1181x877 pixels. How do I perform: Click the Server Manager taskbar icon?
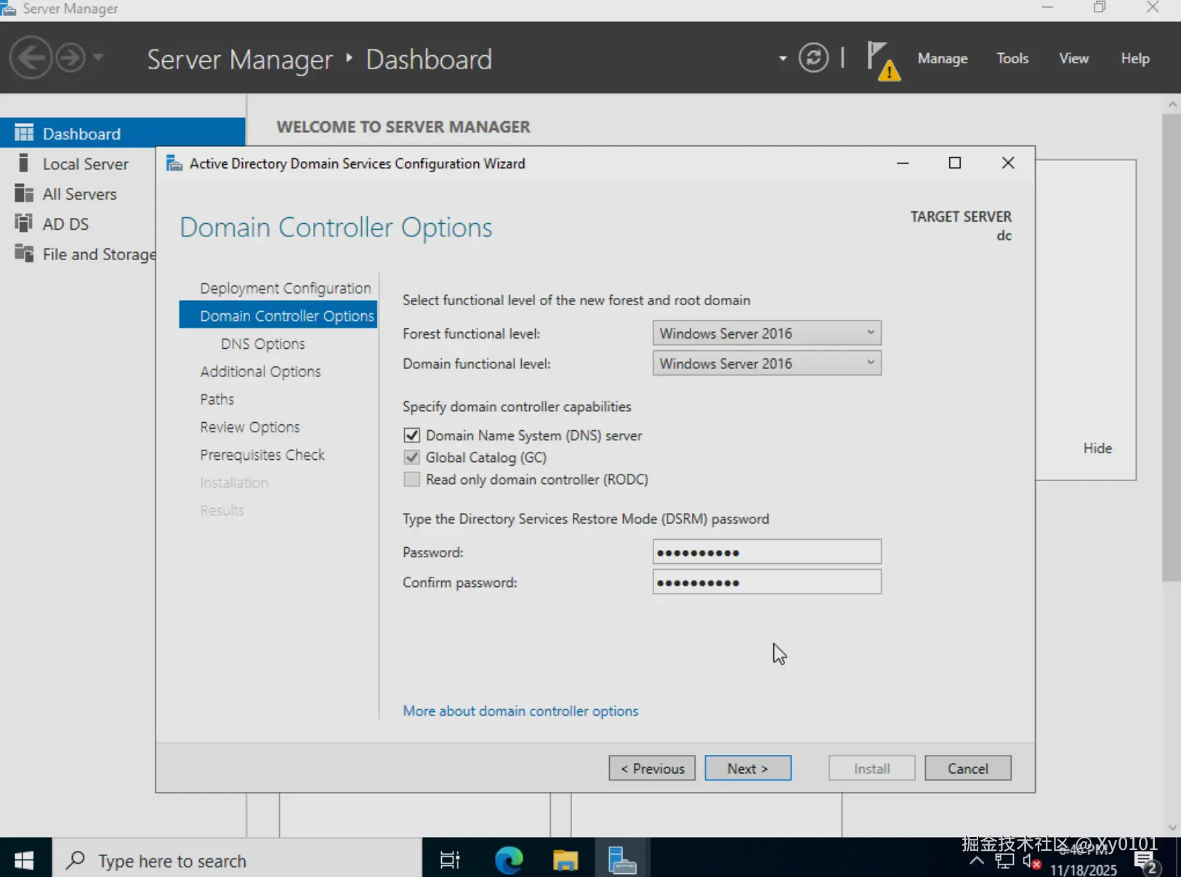pos(622,860)
